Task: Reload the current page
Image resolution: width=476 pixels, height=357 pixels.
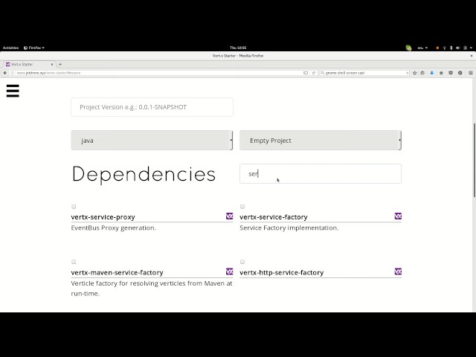Action: tap(314, 73)
